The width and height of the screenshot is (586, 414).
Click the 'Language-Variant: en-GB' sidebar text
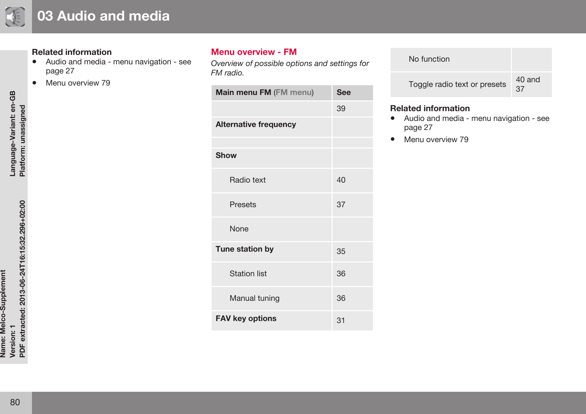(x=13, y=134)
